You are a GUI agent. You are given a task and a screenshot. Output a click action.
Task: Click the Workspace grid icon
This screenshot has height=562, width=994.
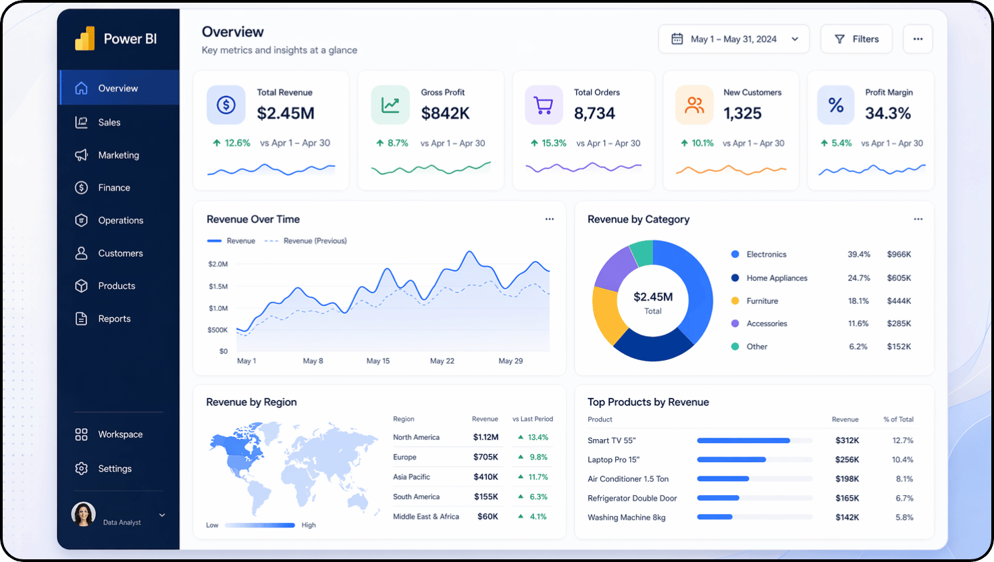[81, 434]
